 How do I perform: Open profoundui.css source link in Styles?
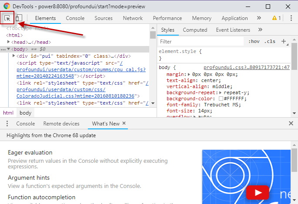pos(247,68)
